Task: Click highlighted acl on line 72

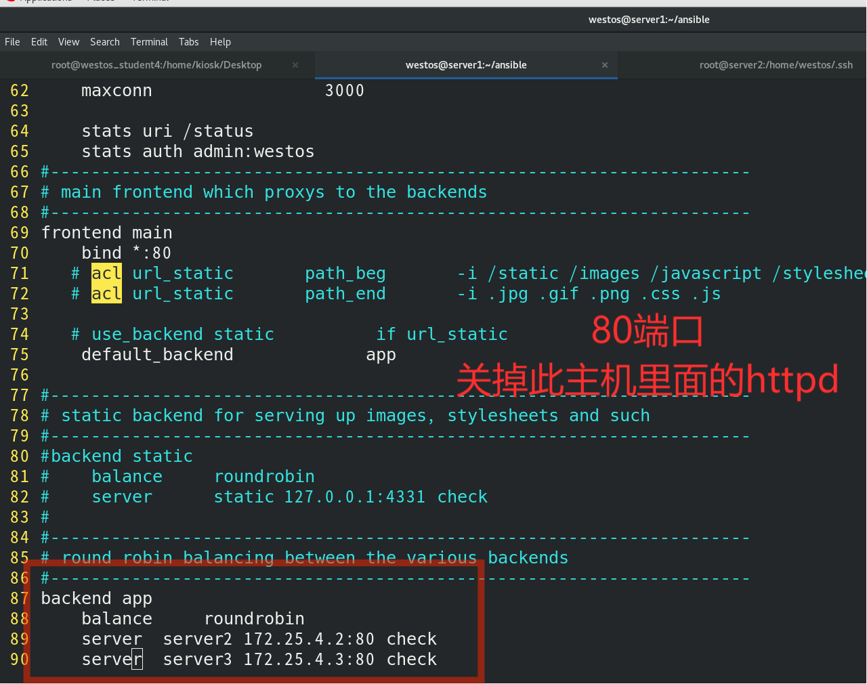Action: (106, 294)
